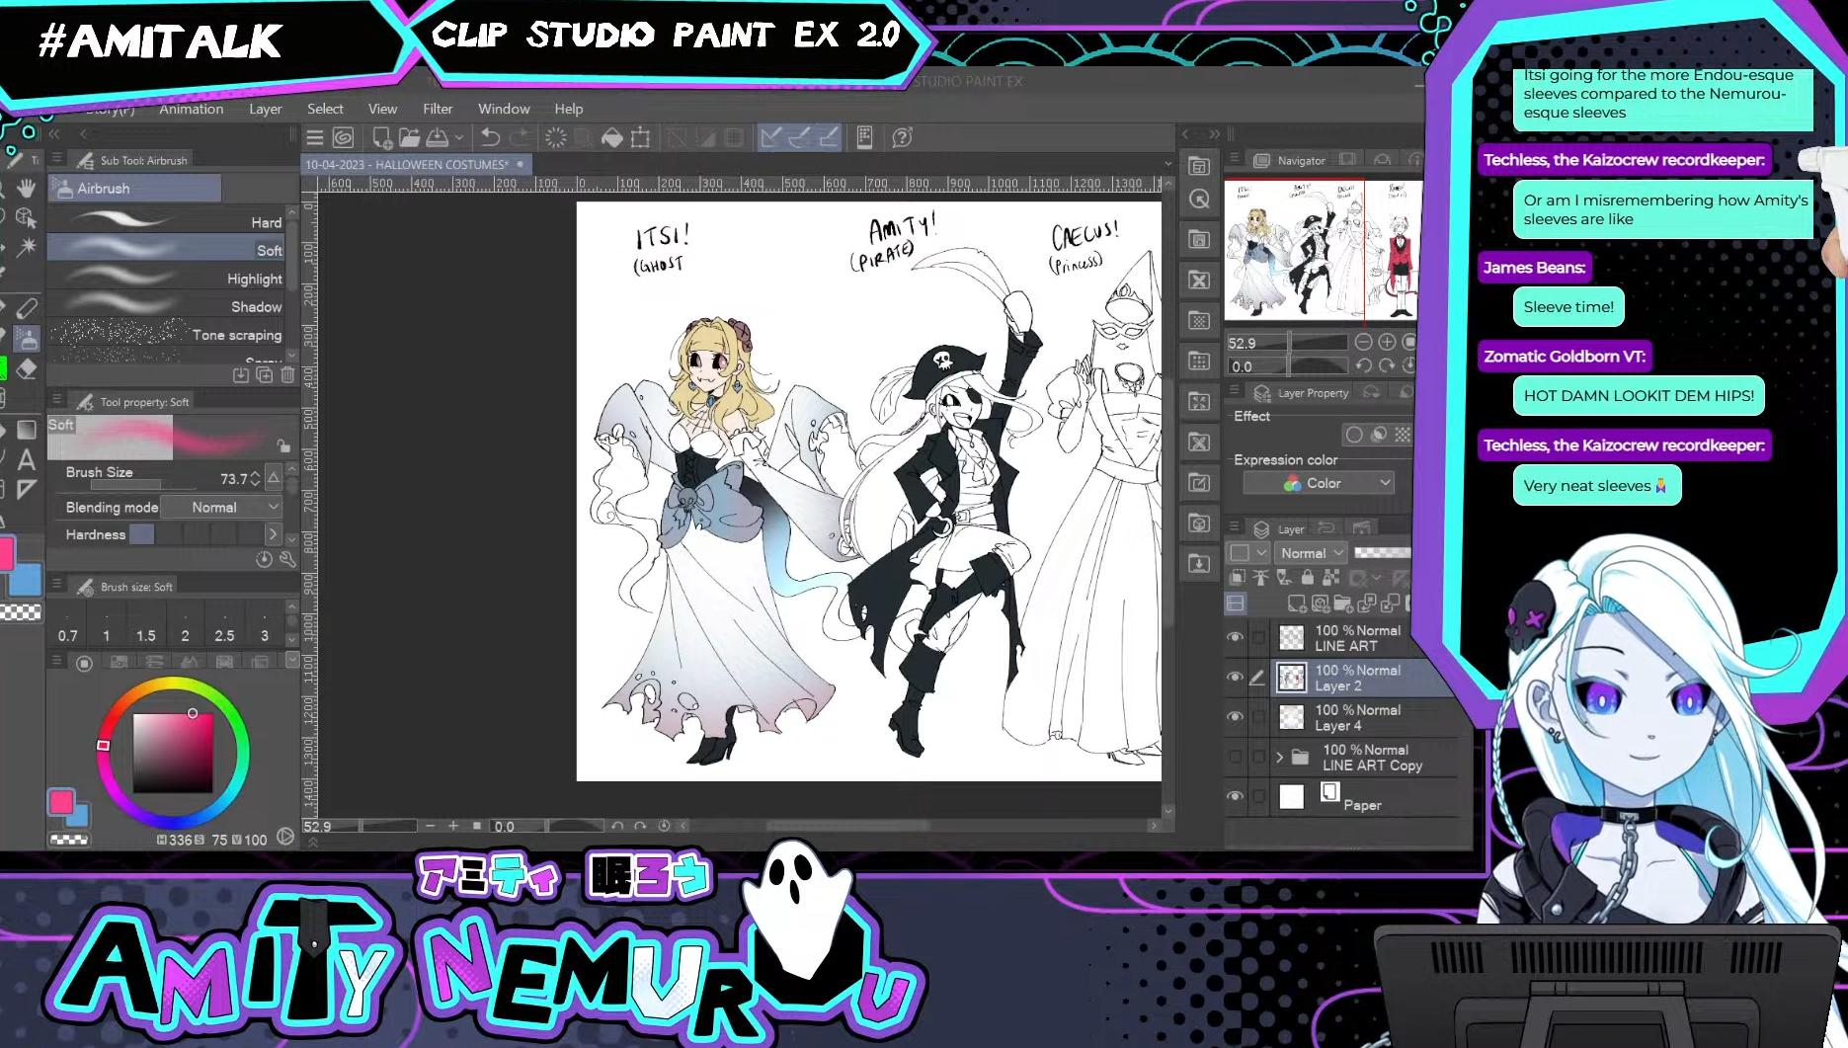Image resolution: width=1848 pixels, height=1048 pixels.
Task: Click the Open file folder icon
Action: coord(409,137)
